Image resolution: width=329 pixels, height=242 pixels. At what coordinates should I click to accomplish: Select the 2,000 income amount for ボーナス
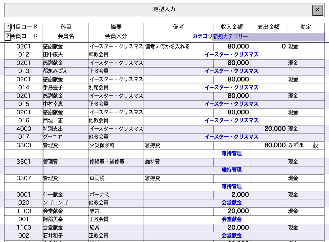coord(231,194)
